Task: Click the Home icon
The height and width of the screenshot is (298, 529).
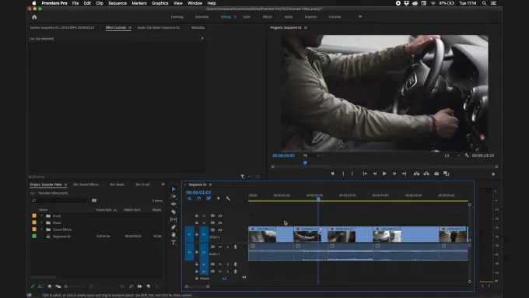Action: tap(34, 17)
